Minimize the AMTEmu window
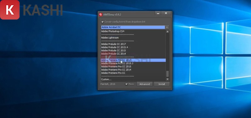The width and height of the screenshot is (251, 118). tap(158, 13)
